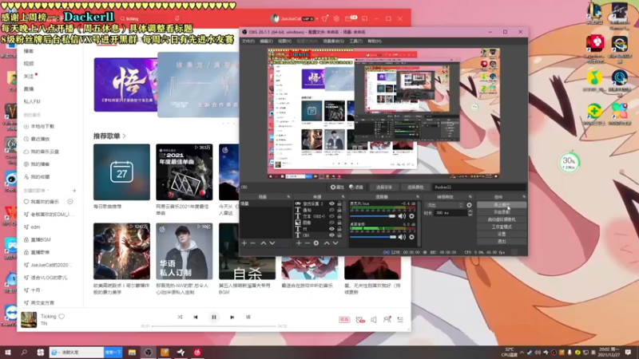Skip to next track in music player
The width and height of the screenshot is (639, 359).
[x=232, y=317]
